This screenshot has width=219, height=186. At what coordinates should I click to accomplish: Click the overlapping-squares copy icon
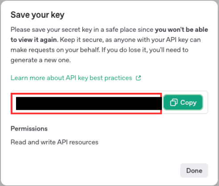click(x=174, y=103)
